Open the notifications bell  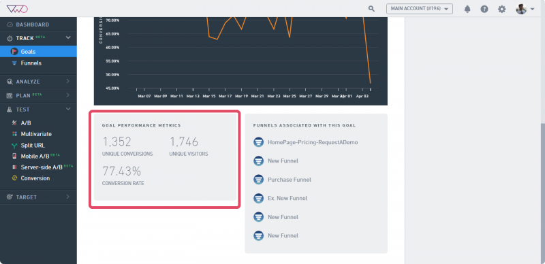tap(467, 9)
